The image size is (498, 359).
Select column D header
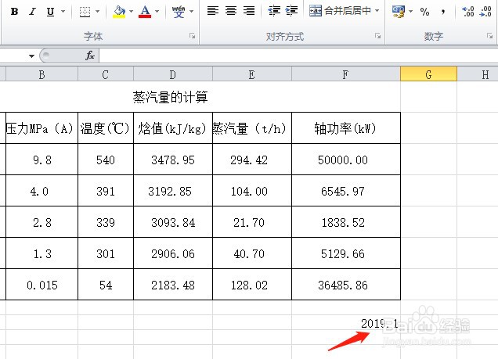point(173,75)
